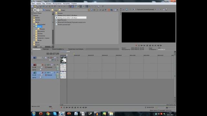Viewport: 207px width, 116px height.
Task: Click the save snapshot preview icon
Action: click(167, 9)
